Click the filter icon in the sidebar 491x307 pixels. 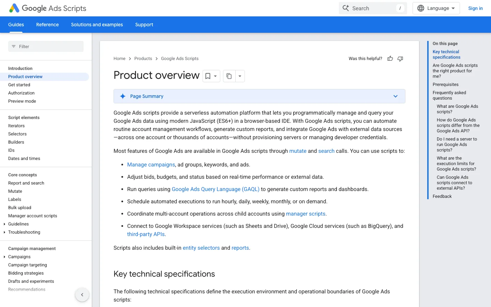pos(14,46)
